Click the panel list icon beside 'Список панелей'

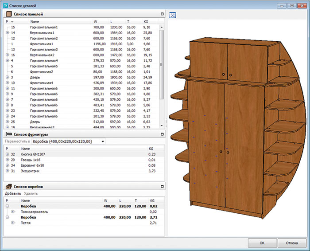8,15
